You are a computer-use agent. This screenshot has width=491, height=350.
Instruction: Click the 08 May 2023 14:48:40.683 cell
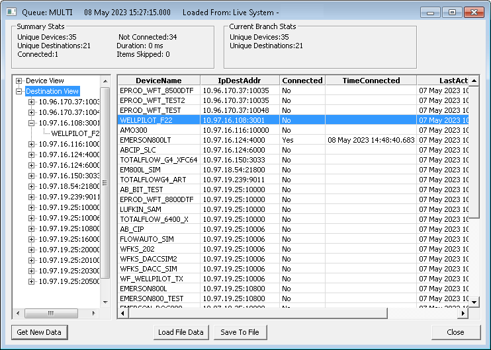(x=371, y=140)
